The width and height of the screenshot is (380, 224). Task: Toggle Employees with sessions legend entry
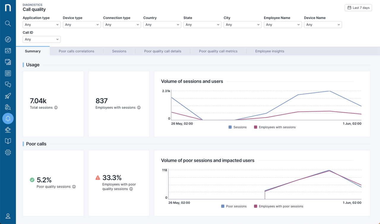click(x=275, y=127)
